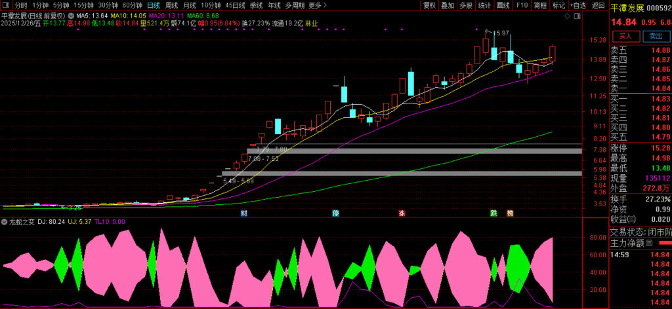The image size is (672, 309).
Task: Toggle 多股 multi-stock view
Action: click(x=466, y=5)
